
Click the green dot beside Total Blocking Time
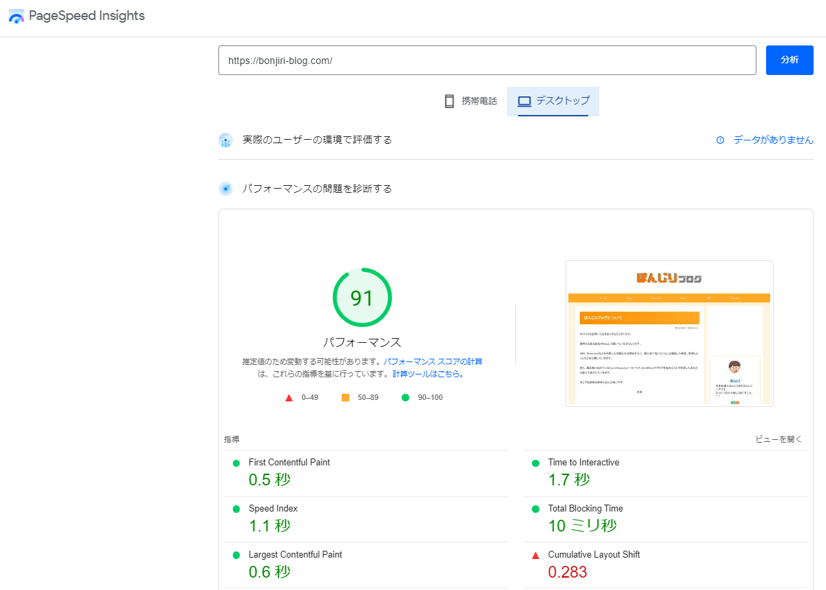click(535, 508)
